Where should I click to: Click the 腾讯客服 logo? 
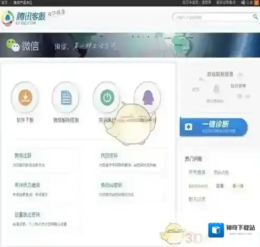tap(24, 18)
